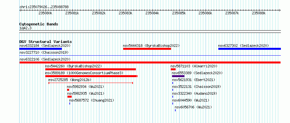Click the 235082k ruler label

pos(99,13)
